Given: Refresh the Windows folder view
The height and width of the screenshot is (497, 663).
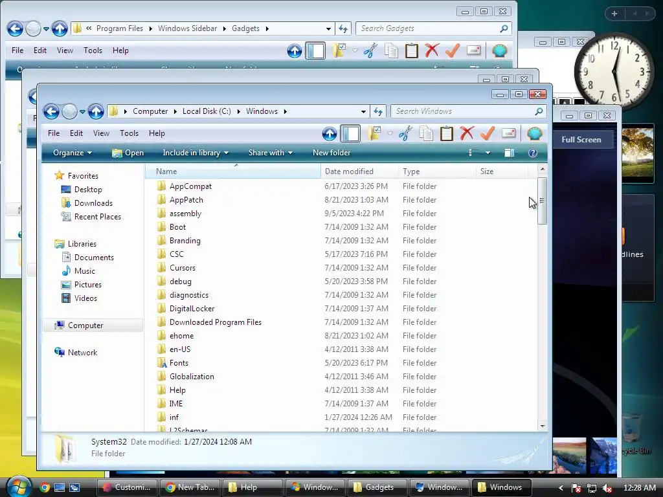Looking at the screenshot, I should [378, 111].
